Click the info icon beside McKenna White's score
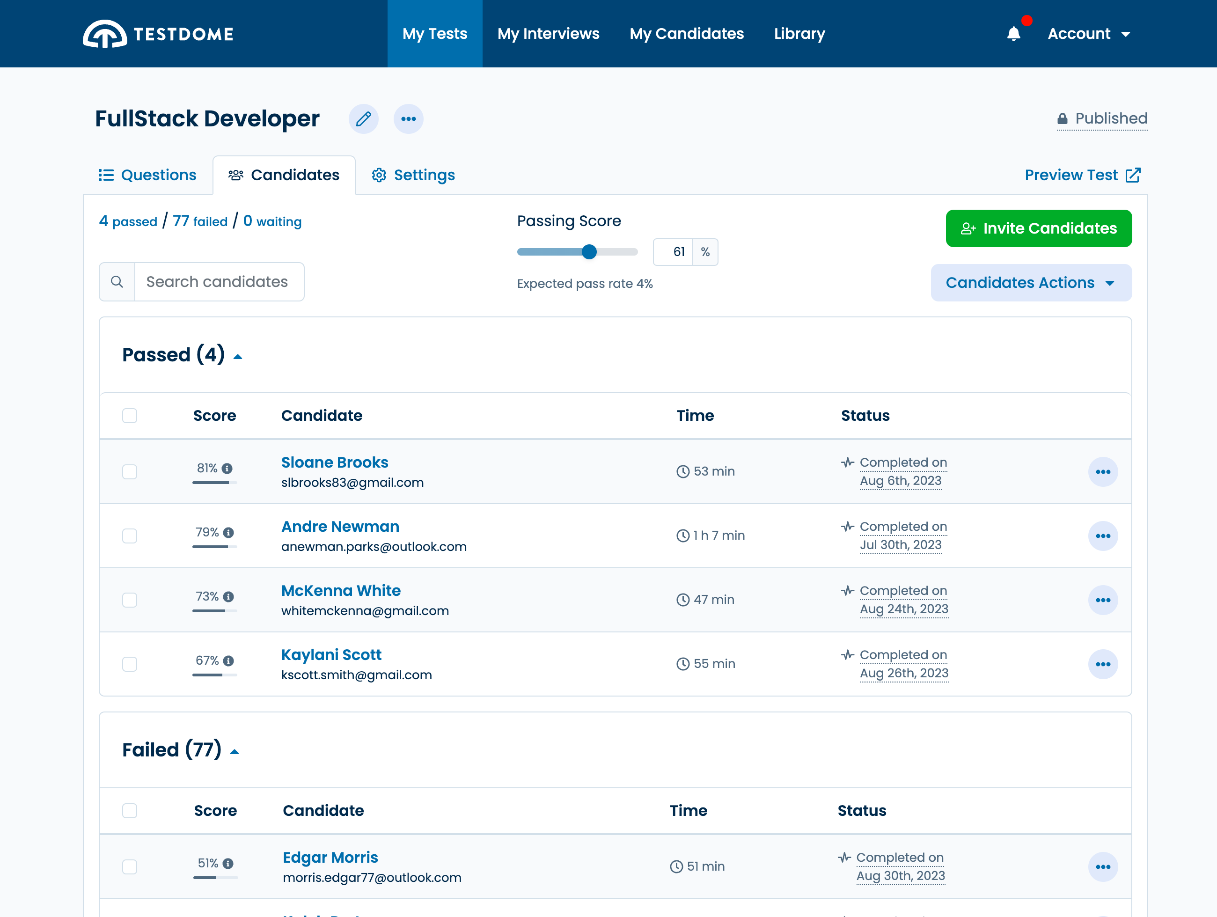The image size is (1217, 917). point(229,596)
